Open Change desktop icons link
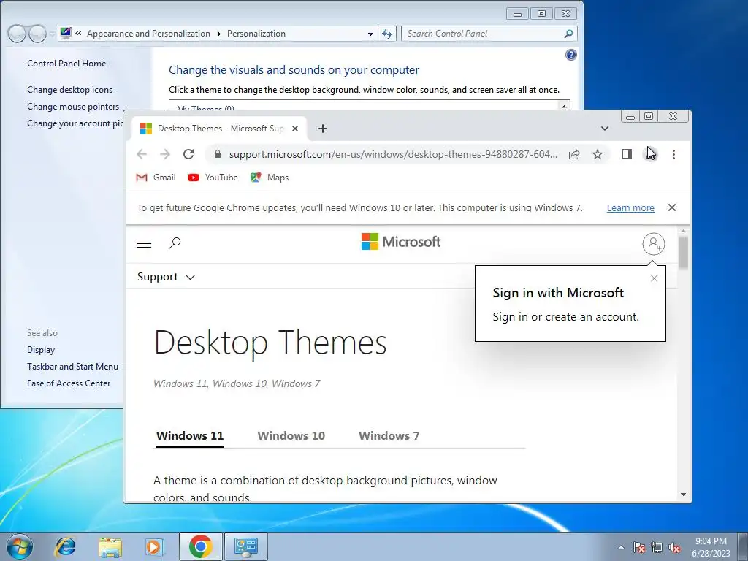748x561 pixels. point(69,90)
